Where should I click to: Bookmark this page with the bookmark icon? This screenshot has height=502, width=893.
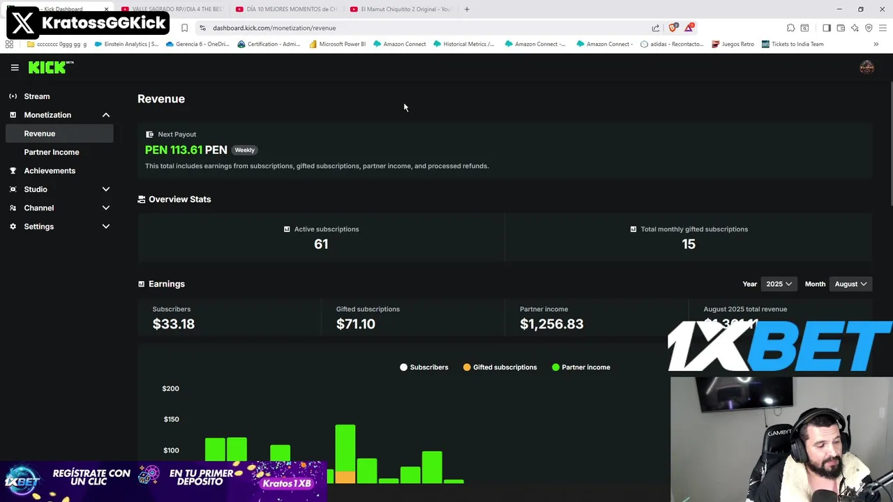tap(184, 28)
